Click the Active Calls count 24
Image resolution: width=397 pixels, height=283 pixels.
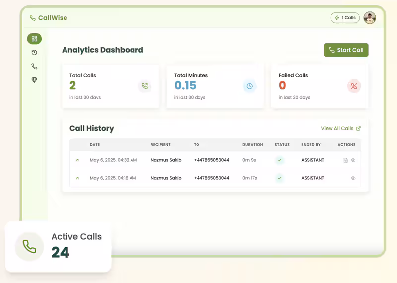[x=60, y=252]
